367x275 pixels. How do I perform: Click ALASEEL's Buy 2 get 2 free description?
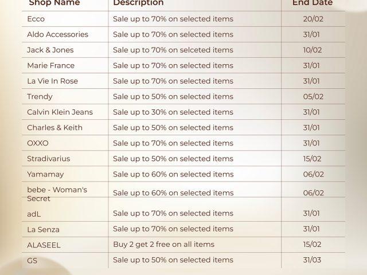click(163, 244)
